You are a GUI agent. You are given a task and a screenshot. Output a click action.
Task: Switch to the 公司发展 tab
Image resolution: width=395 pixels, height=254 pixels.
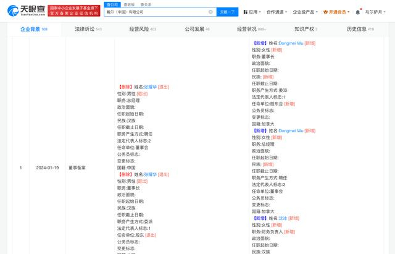click(x=197, y=29)
